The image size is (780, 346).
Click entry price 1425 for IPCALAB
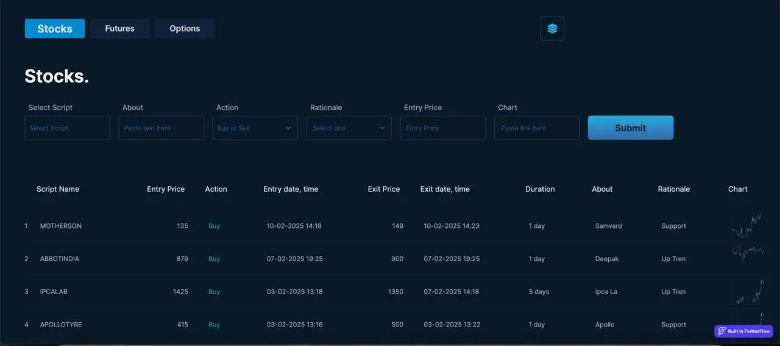(x=180, y=292)
